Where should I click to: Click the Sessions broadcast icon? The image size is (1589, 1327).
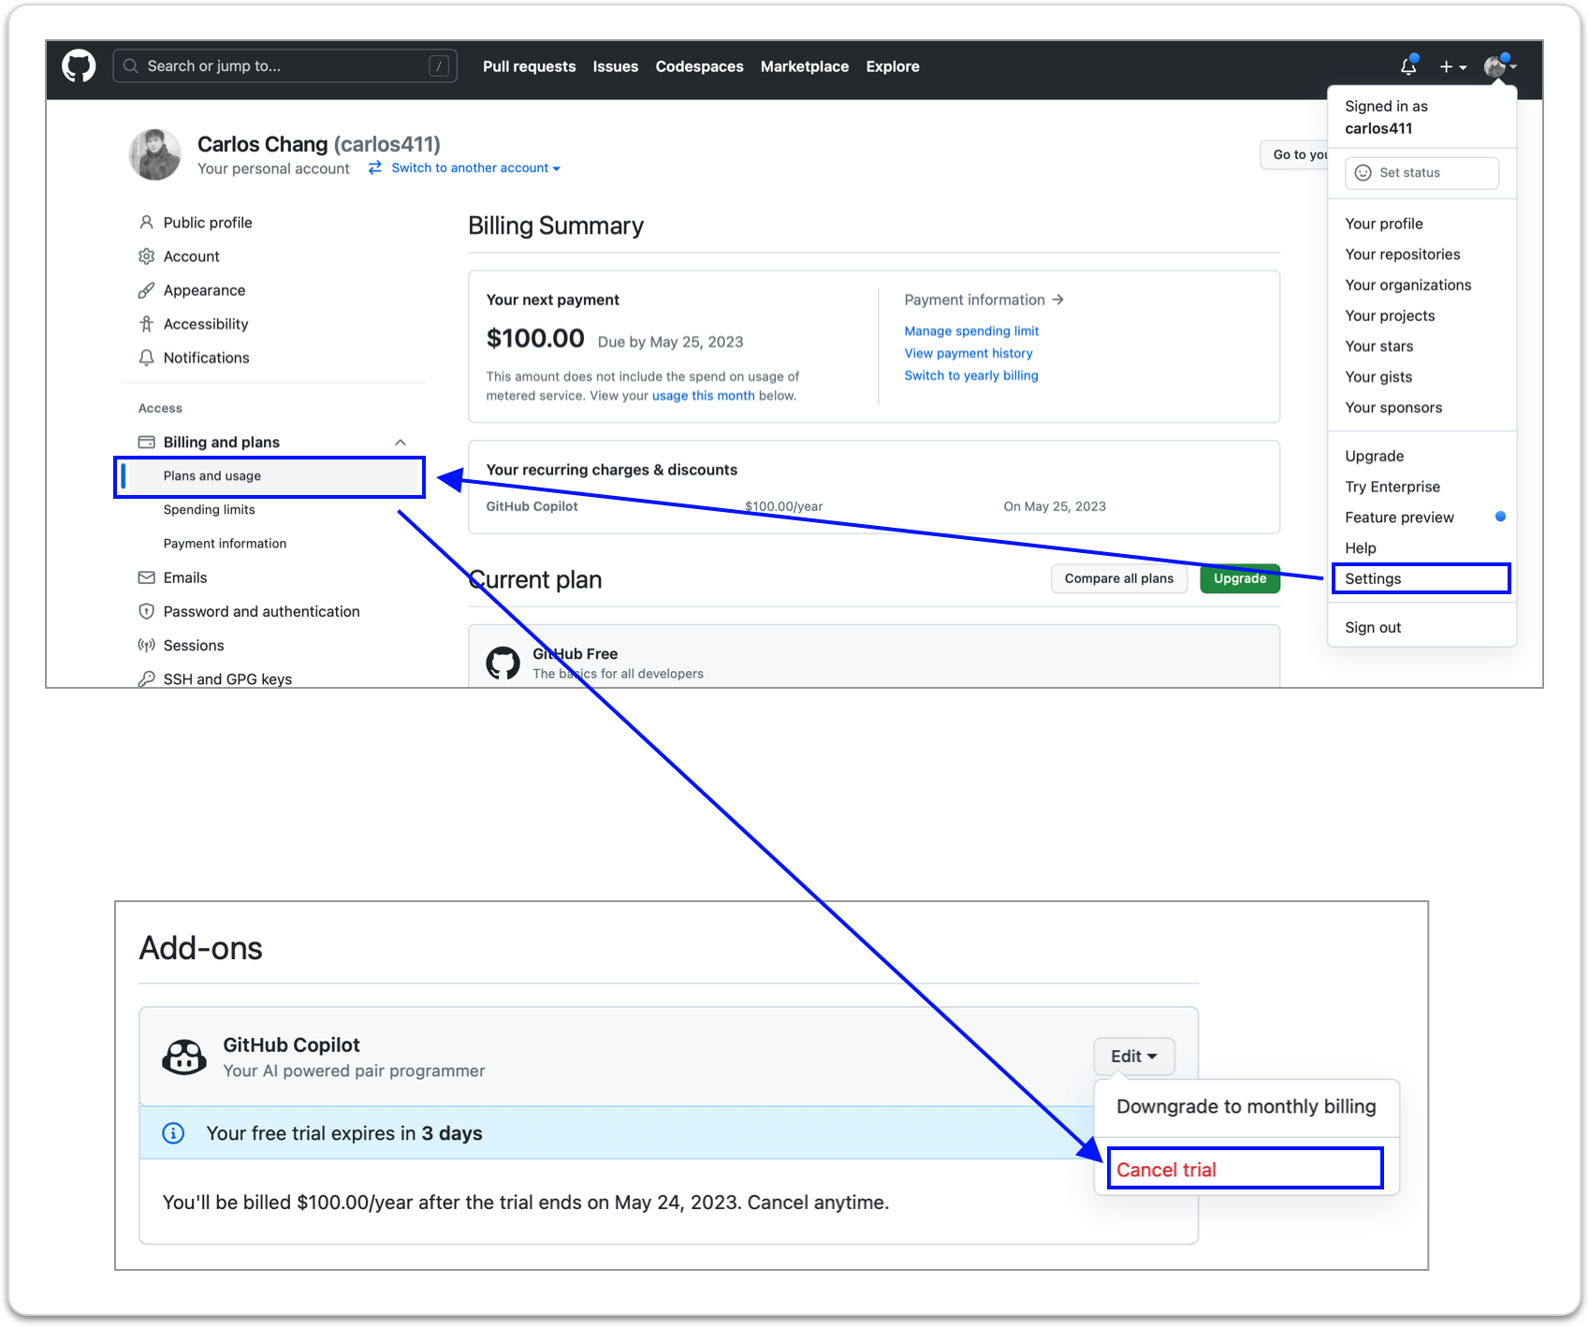click(x=146, y=645)
